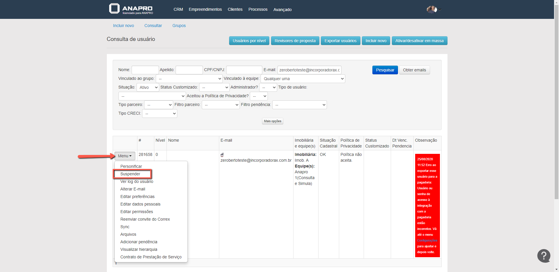Click the E-mail search input field
Viewport: 559px width, 272px height.
coord(309,70)
